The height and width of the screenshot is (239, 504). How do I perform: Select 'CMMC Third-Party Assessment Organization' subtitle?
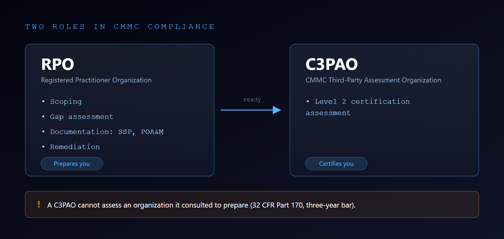pyautogui.click(x=373, y=80)
